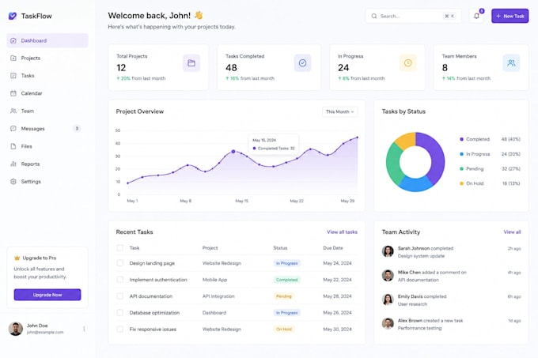Click the green Pending donut segment
The image size is (538, 358).
point(393,163)
